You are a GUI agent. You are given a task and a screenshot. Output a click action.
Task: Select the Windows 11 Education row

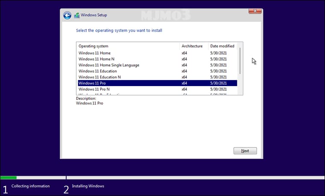click(x=157, y=71)
